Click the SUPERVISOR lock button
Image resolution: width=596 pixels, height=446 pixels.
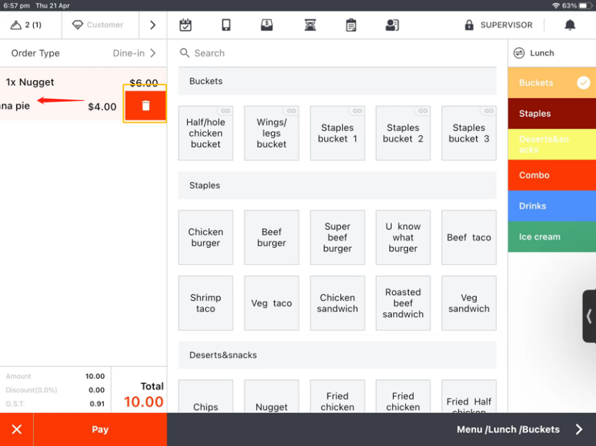pyautogui.click(x=498, y=25)
